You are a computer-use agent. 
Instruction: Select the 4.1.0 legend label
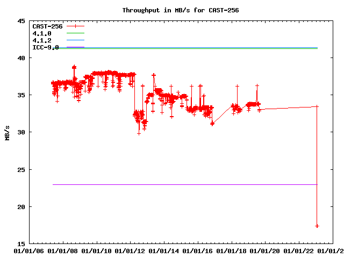pyautogui.click(x=42, y=33)
